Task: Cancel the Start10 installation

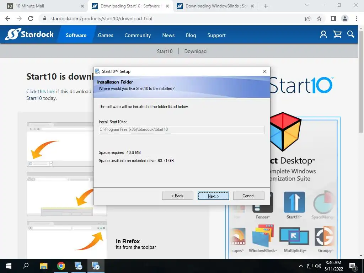Action: point(248,196)
